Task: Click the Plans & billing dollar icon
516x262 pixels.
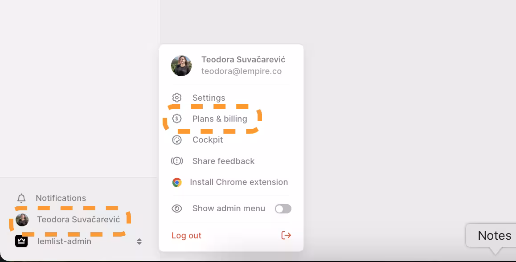Action: [x=177, y=119]
